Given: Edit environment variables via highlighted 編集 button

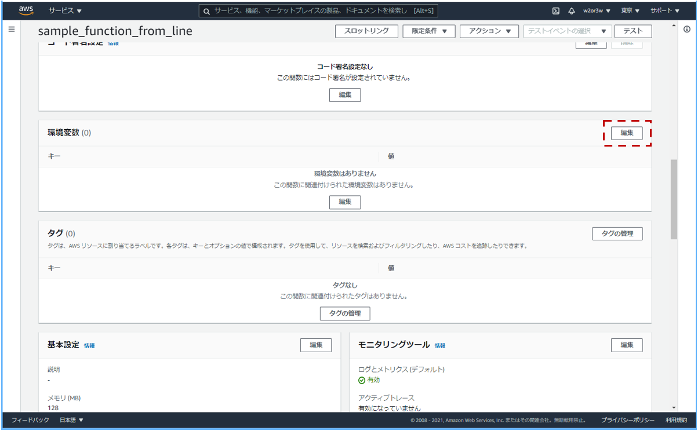Looking at the screenshot, I should (x=628, y=133).
